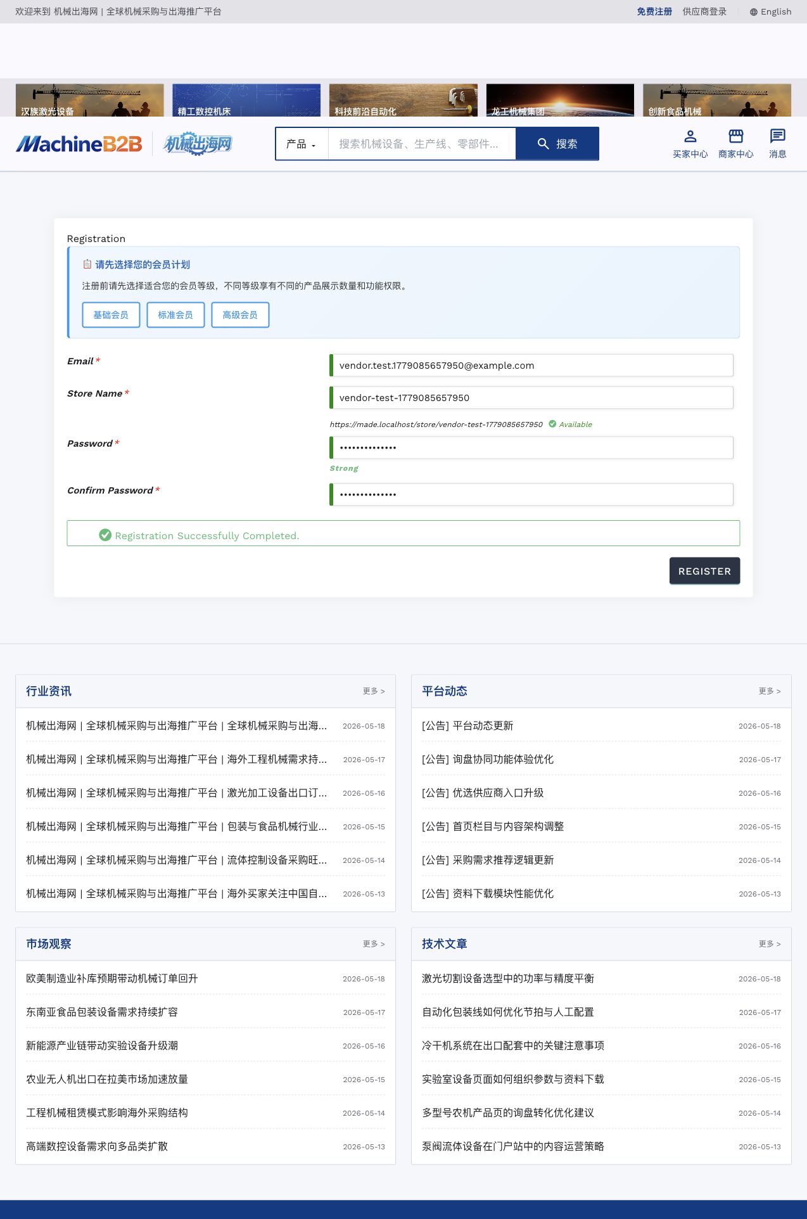Image resolution: width=807 pixels, height=1219 pixels.
Task: Open announcement 采购需求推荐逻辑更新
Action: pyautogui.click(x=488, y=860)
